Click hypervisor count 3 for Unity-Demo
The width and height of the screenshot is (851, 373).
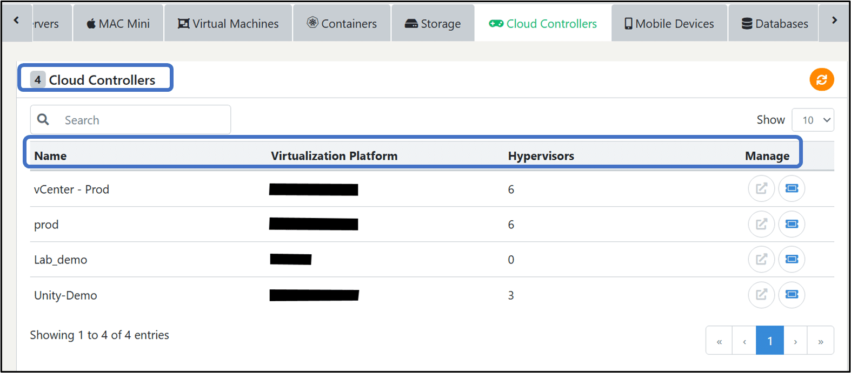(511, 295)
